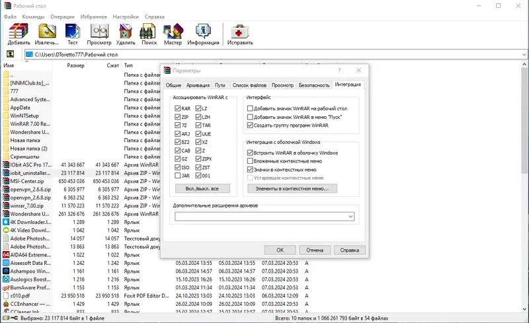529x323 pixels.
Task: Click the Добавить (Add) toolbar icon
Action: click(x=19, y=34)
